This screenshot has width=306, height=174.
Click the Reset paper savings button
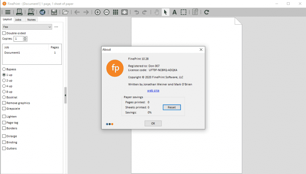pyautogui.click(x=172, y=107)
